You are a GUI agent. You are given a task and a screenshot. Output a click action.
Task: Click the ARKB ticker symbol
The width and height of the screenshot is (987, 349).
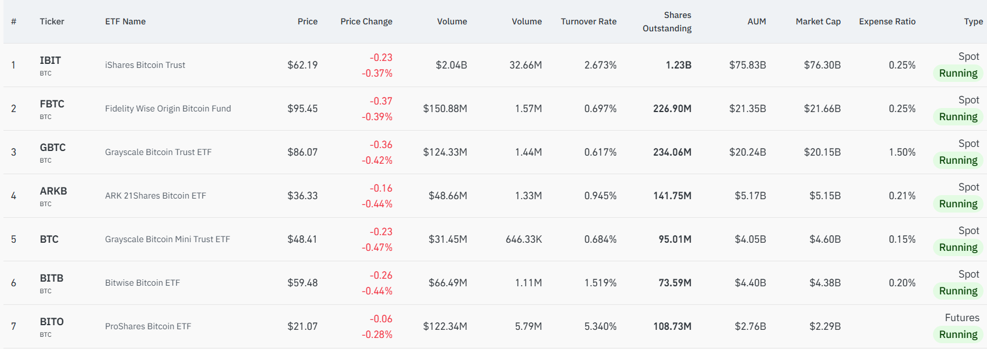[x=53, y=191]
